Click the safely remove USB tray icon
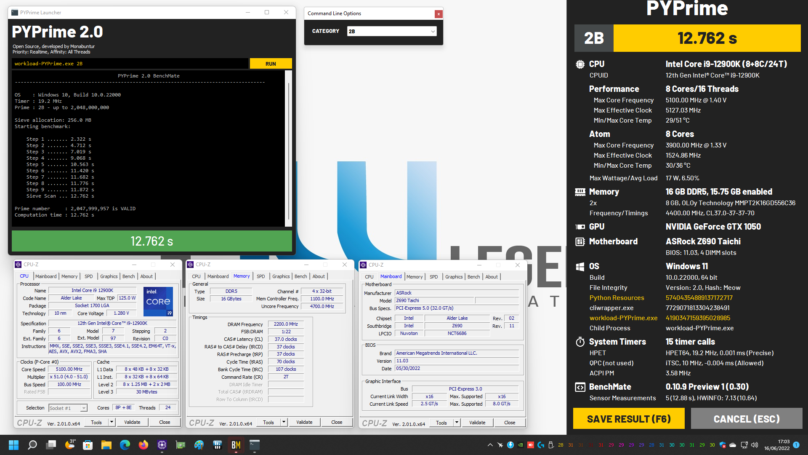Viewport: 808px width, 455px height. tap(551, 445)
